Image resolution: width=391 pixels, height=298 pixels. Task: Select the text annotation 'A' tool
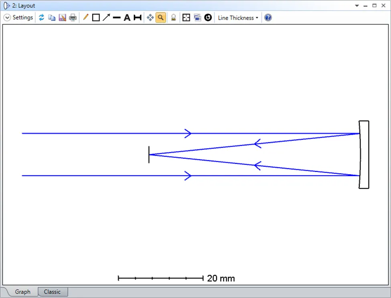coord(127,18)
